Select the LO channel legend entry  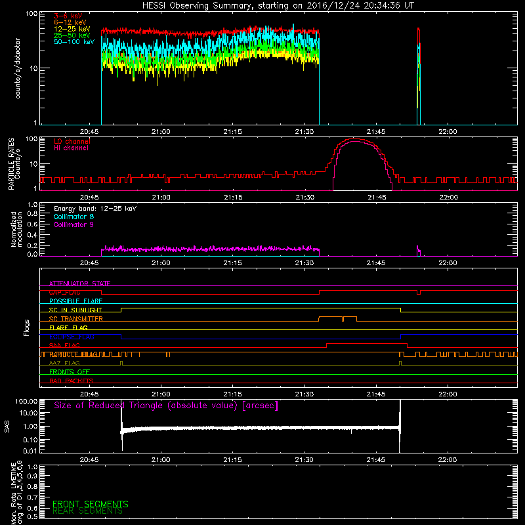pyautogui.click(x=72, y=141)
